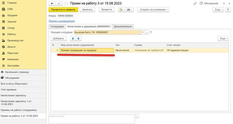This screenshot has width=233, height=124.
Task: Open the Деньги section in sidebar
Action: (11, 46)
